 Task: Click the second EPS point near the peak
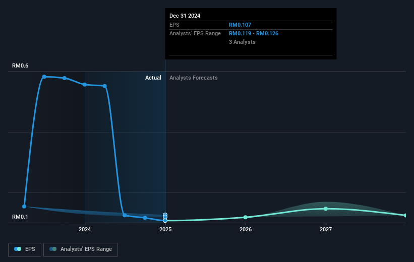65,78
